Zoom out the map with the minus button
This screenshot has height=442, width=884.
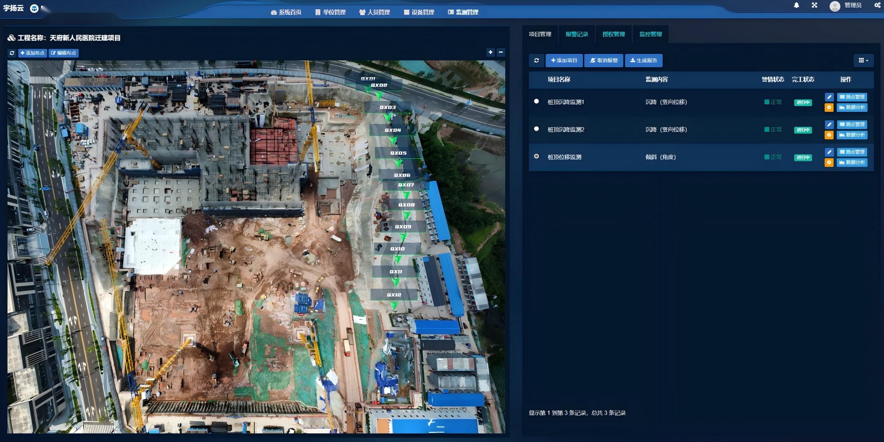(x=501, y=52)
